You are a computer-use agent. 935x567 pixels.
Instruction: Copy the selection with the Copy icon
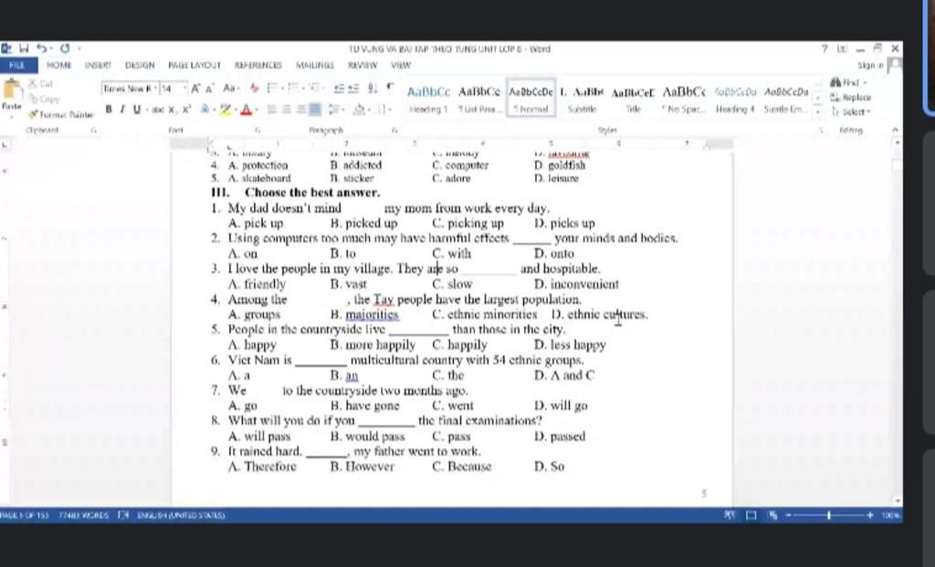45,99
